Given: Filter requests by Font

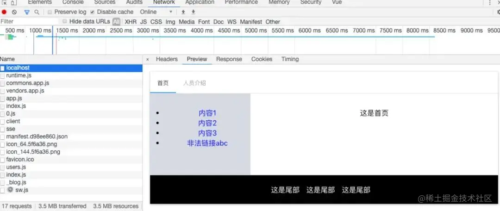Looking at the screenshot, I should pos(204,22).
